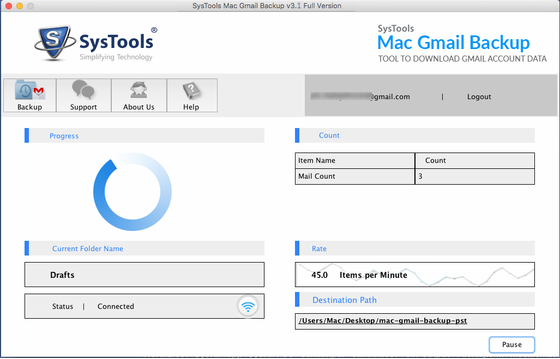Click the items per minute rate graph

click(414, 275)
